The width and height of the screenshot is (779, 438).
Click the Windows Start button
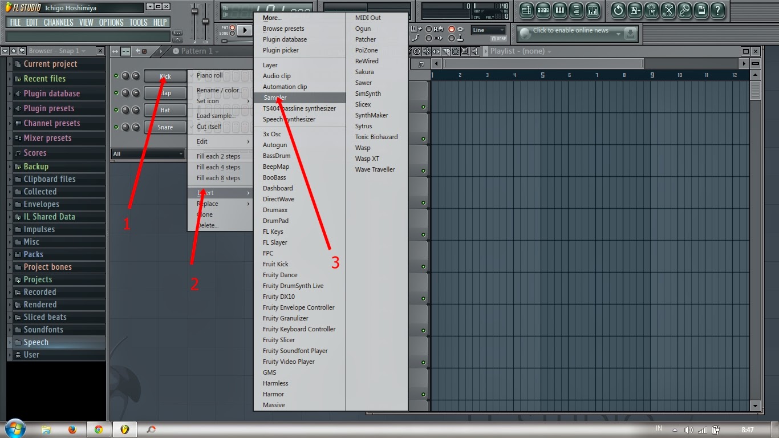click(x=15, y=429)
